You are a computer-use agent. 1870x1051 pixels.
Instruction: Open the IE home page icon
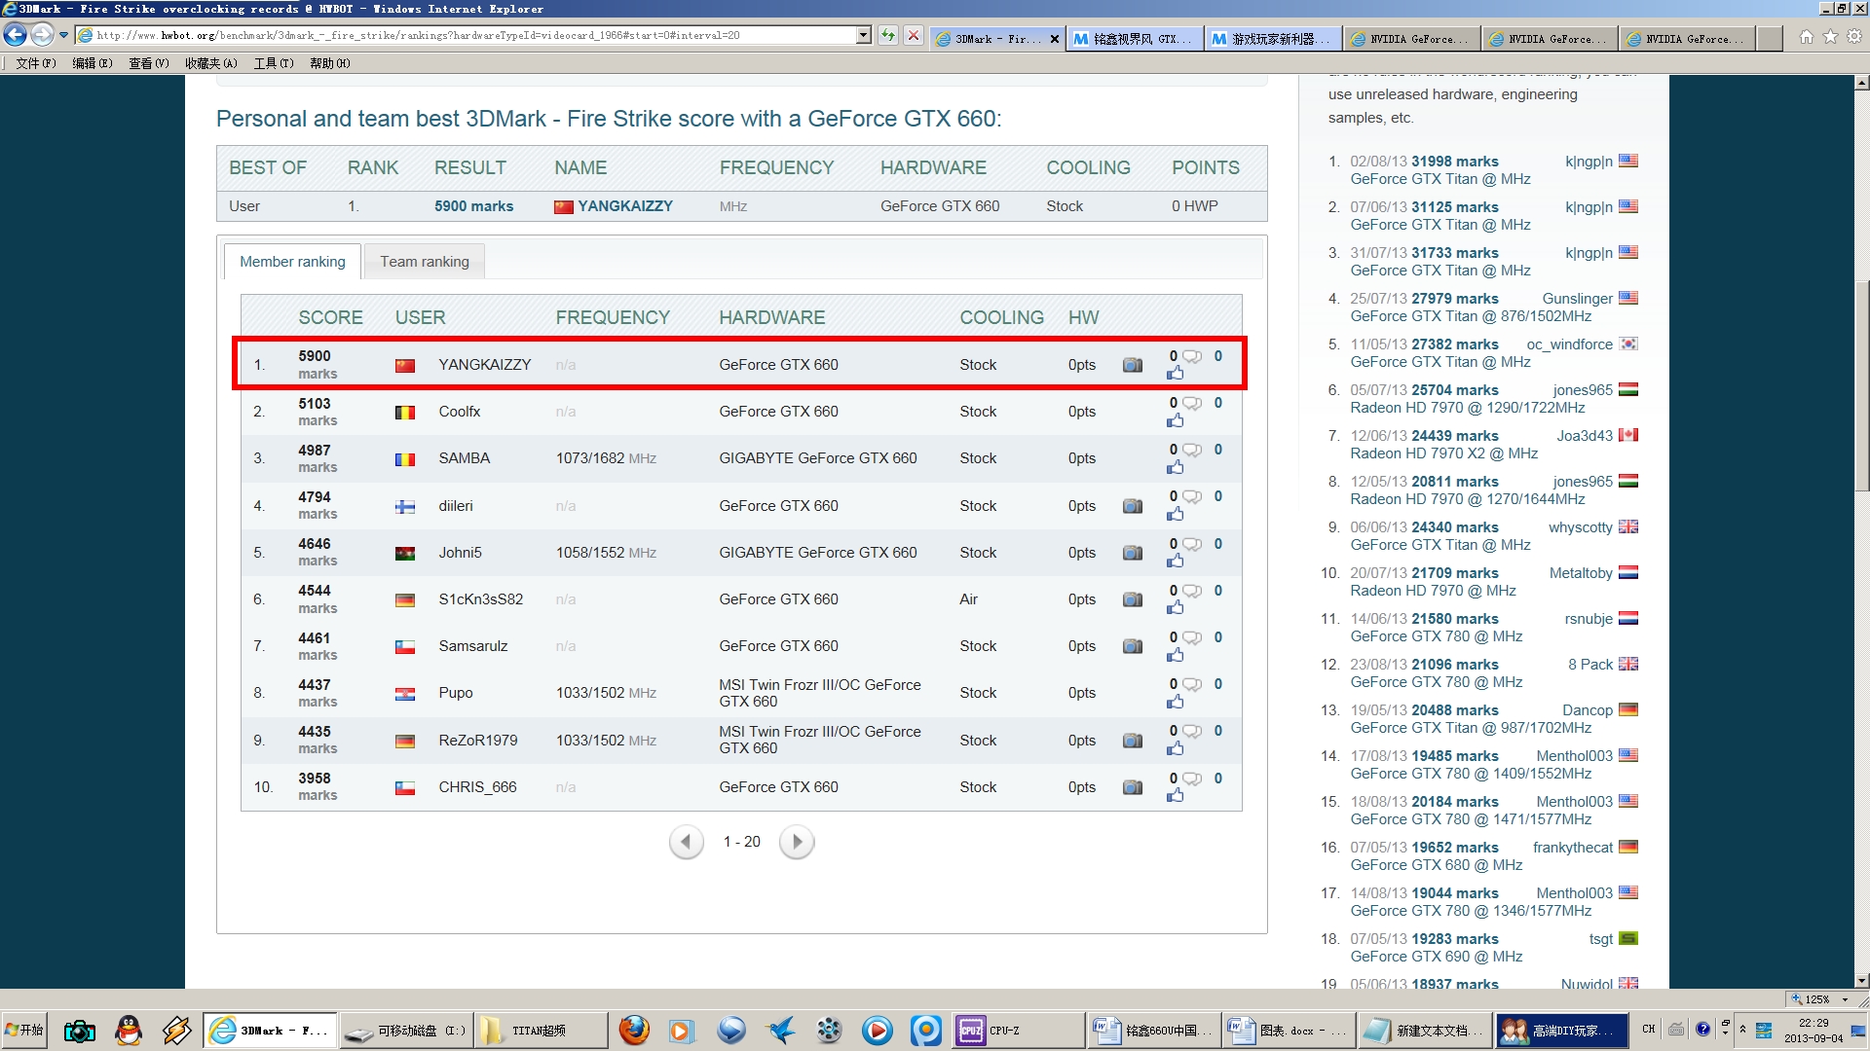coord(1806,37)
